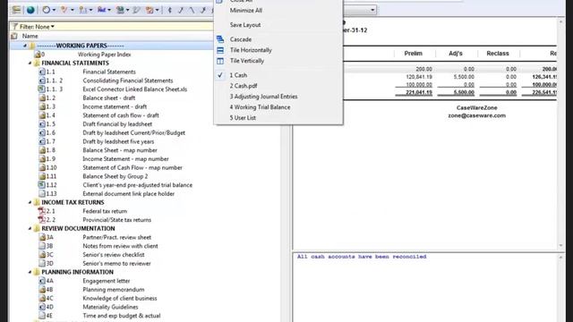Click the icon left of Name column header
Viewport: 573px width, 322px height.
[x=14, y=36]
